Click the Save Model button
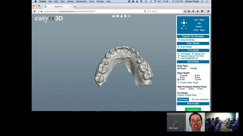The width and height of the screenshot is (243, 136). tap(193, 110)
